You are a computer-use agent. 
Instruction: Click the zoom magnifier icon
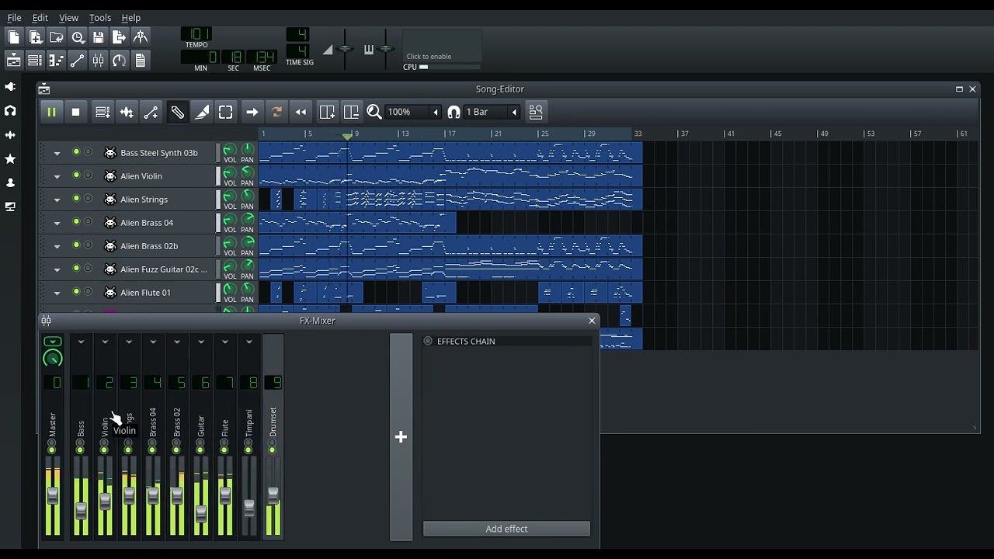(x=374, y=112)
